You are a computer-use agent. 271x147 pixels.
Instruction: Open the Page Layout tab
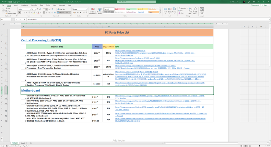(24, 5)
